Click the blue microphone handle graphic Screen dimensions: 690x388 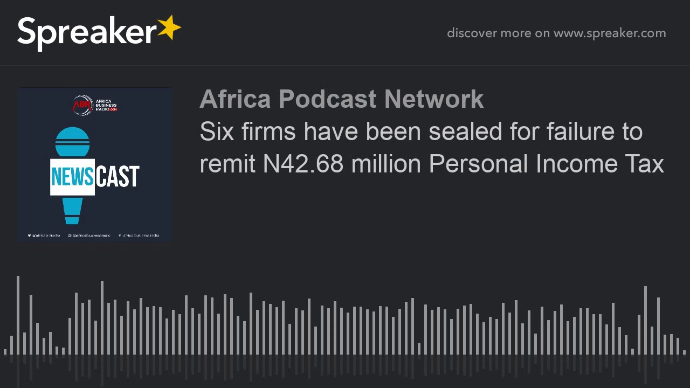click(73, 210)
